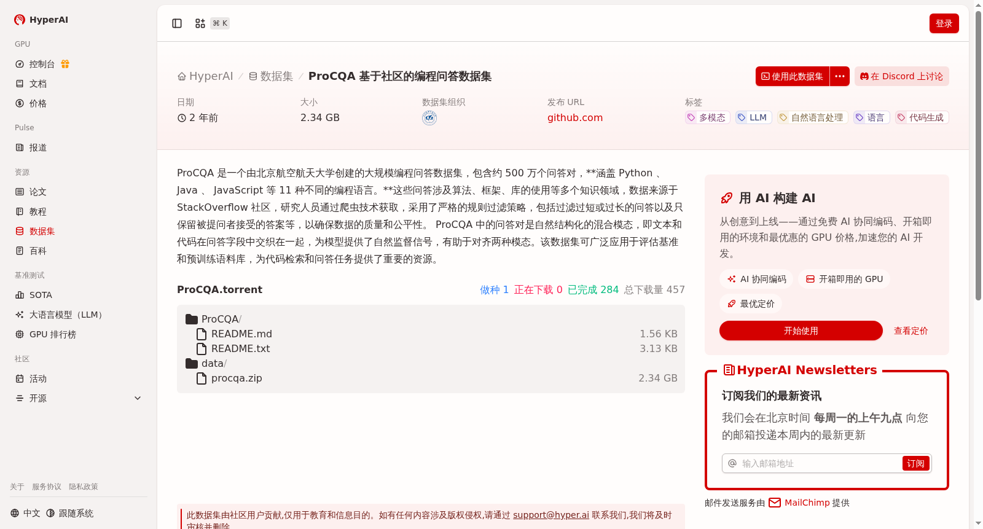Select the 语言 tag
Screen dimensions: 983x529
tap(872, 117)
